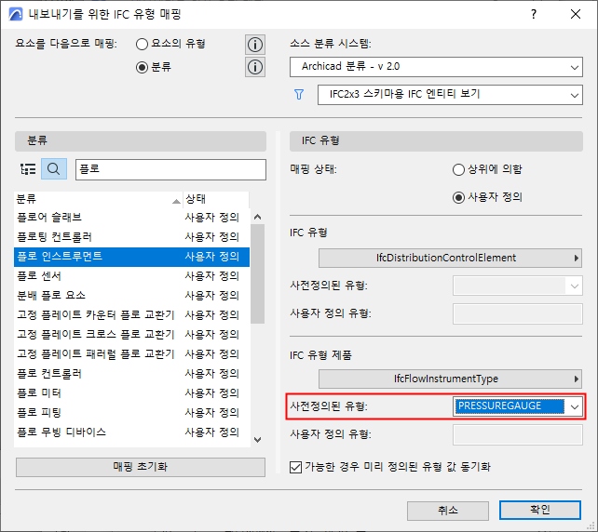Click the list scrollbar down arrow
This screenshot has height=532, width=598.
tap(257, 440)
